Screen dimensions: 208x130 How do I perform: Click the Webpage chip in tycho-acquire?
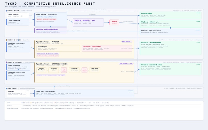click(x=45, y=17)
